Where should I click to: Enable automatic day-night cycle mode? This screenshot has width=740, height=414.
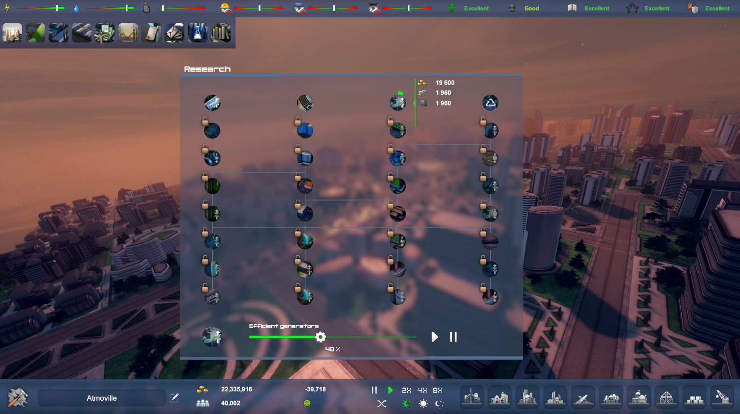point(407,403)
